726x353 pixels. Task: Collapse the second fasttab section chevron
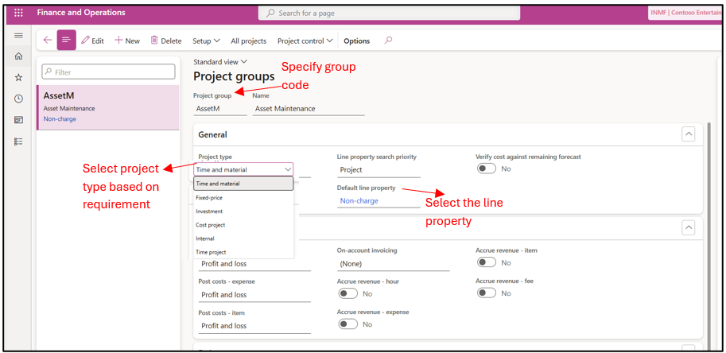coord(689,228)
